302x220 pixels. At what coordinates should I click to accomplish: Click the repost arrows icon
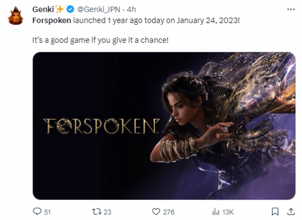(97, 212)
